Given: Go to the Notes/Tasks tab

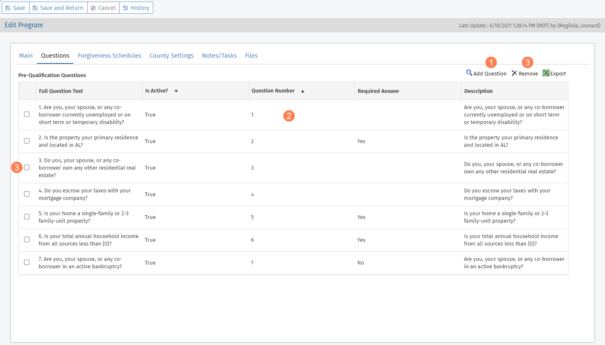Looking at the screenshot, I should click(x=219, y=56).
